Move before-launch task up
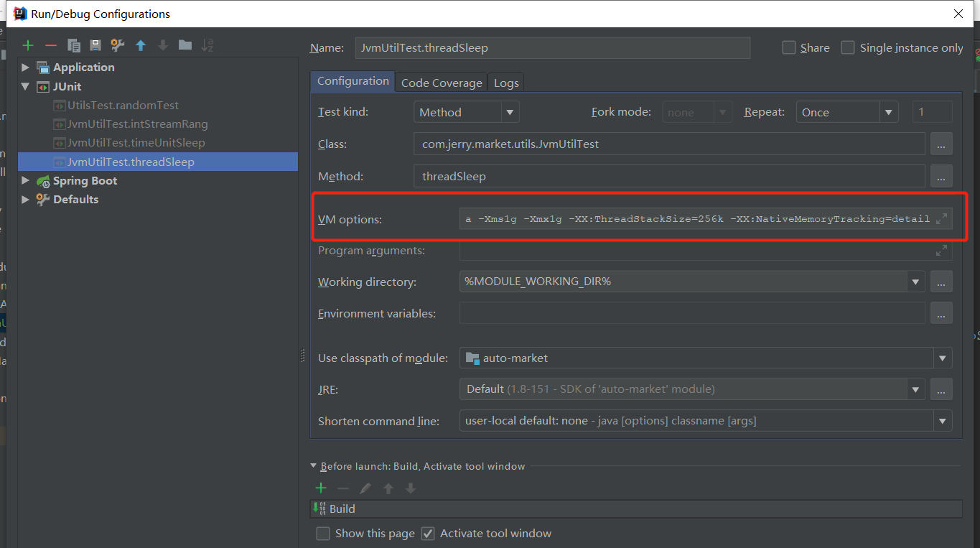 click(388, 488)
